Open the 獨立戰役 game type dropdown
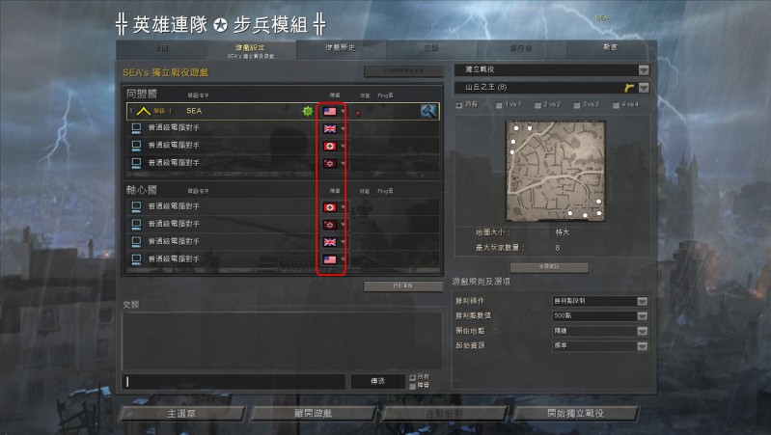 pyautogui.click(x=644, y=70)
